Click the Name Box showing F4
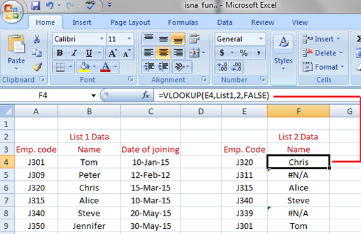361x234 pixels. click(x=43, y=95)
